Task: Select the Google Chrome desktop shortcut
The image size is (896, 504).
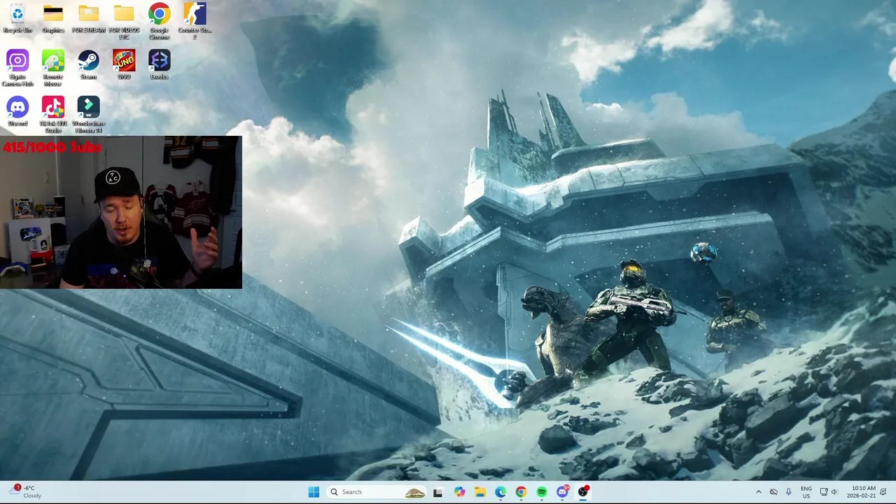Action: (159, 21)
